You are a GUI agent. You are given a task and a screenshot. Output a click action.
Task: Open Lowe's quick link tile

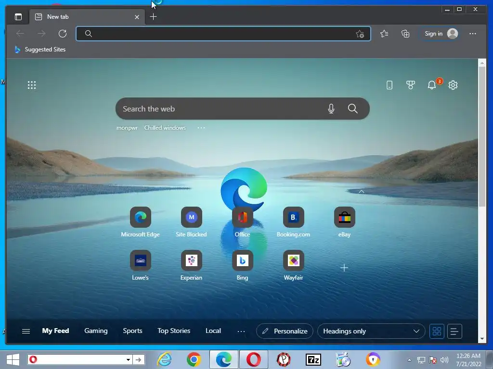(x=140, y=265)
